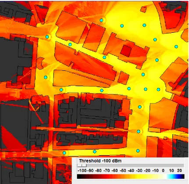Click the -40 scale label

131,170
